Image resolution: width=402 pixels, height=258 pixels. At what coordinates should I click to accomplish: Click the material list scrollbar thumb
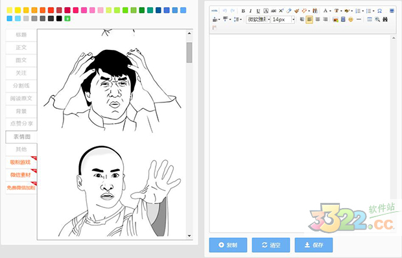[x=189, y=53]
